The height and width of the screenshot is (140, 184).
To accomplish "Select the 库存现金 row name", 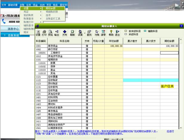I will (53, 46).
